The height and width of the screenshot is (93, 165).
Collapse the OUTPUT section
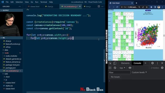pos(11,10)
